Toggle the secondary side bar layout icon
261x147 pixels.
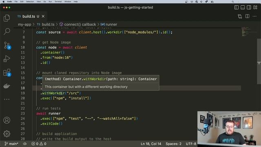[249, 7]
